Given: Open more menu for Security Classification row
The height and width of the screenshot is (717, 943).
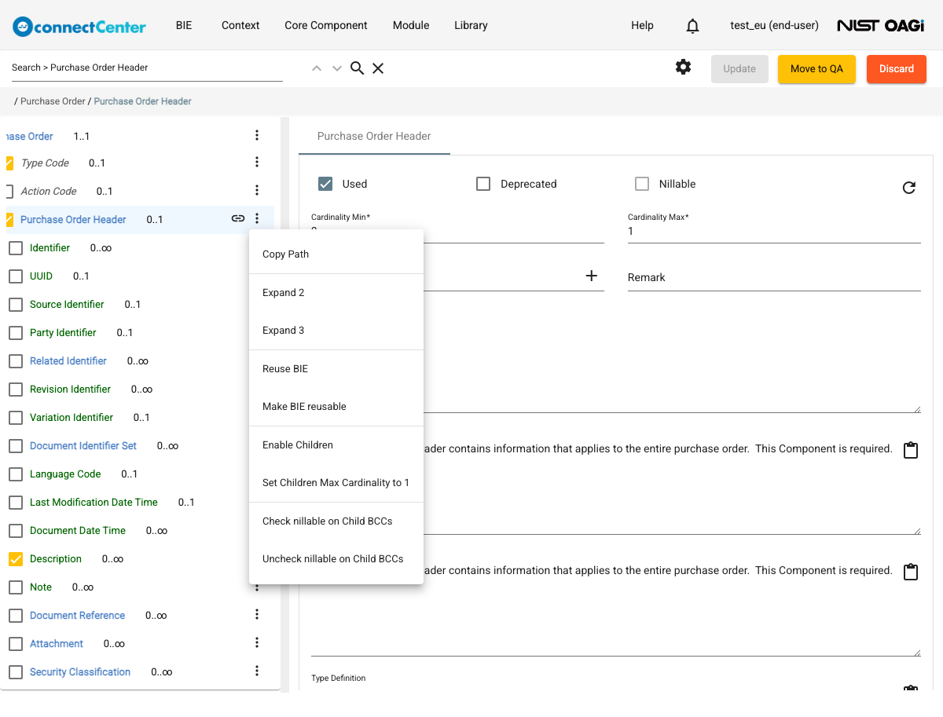Looking at the screenshot, I should 257,671.
